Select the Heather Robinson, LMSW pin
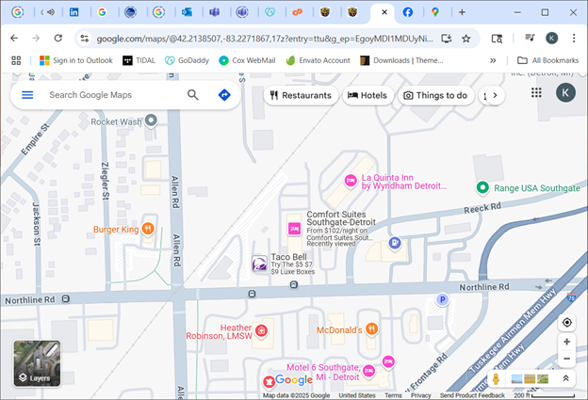 tap(261, 330)
